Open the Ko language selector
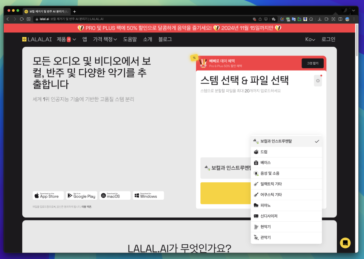Viewport: 364px width, 259px height. click(310, 39)
